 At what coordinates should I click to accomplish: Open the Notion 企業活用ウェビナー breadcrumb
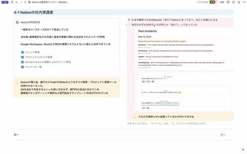pyautogui.click(x=48, y=2)
